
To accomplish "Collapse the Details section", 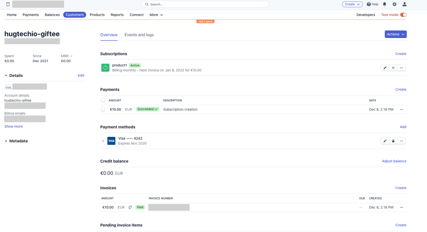I will point(6,76).
